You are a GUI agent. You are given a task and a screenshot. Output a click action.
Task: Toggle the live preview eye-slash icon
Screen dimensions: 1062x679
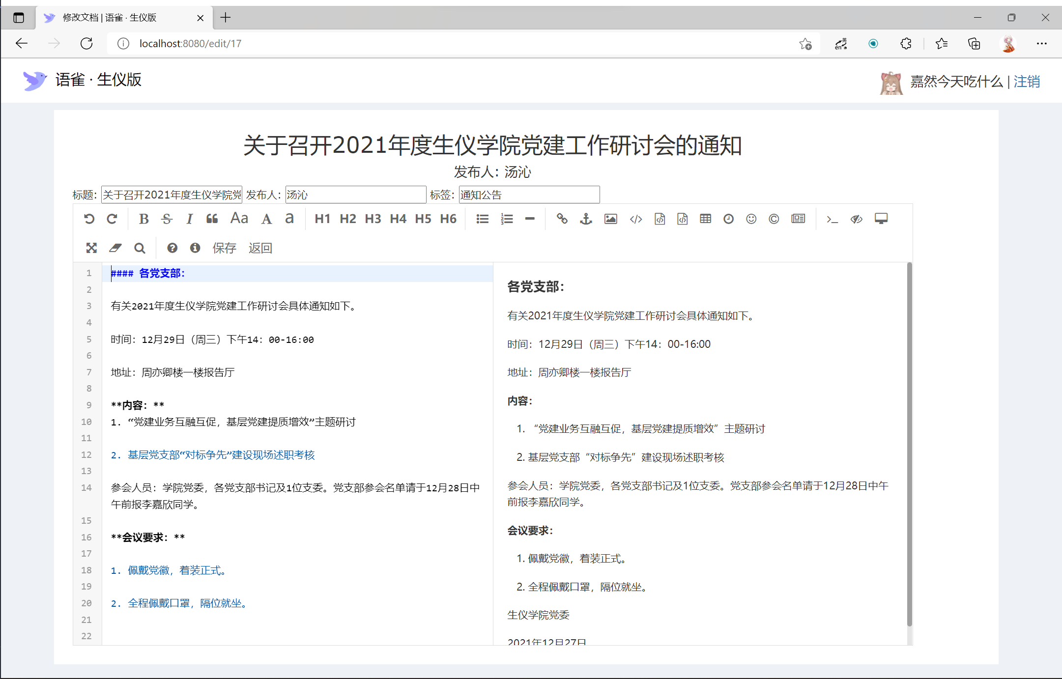(857, 219)
